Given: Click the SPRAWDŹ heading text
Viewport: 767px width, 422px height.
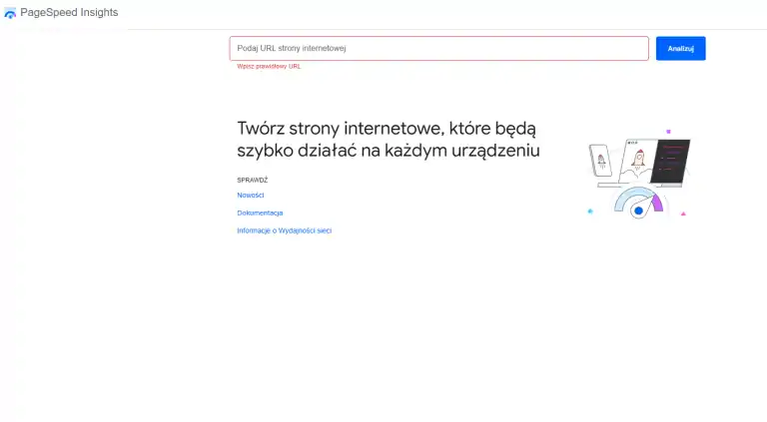Looking at the screenshot, I should [253, 181].
